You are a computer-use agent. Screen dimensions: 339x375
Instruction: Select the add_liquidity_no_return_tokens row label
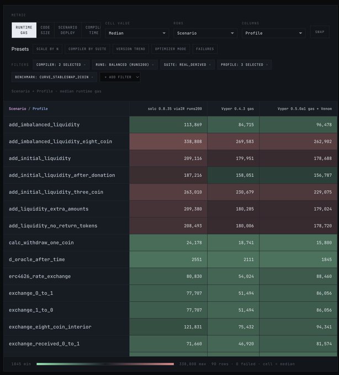click(53, 226)
